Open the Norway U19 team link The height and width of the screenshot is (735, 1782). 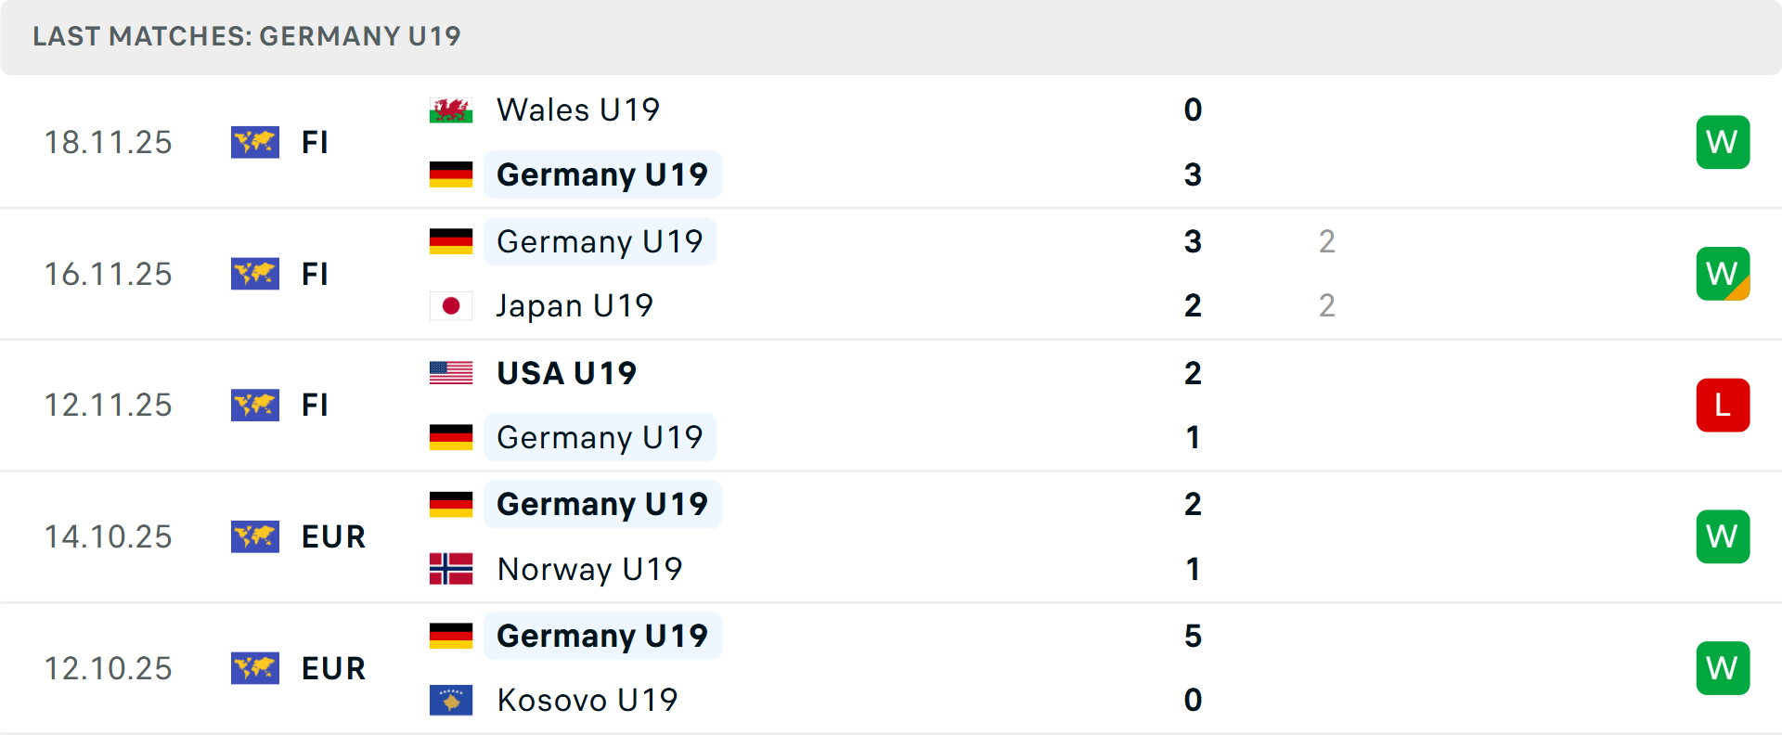[x=589, y=569]
